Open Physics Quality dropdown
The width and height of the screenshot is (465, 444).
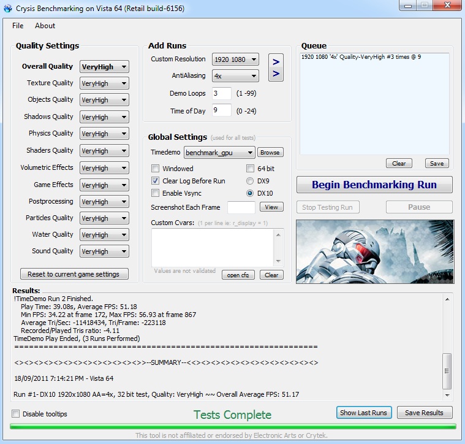tap(104, 134)
